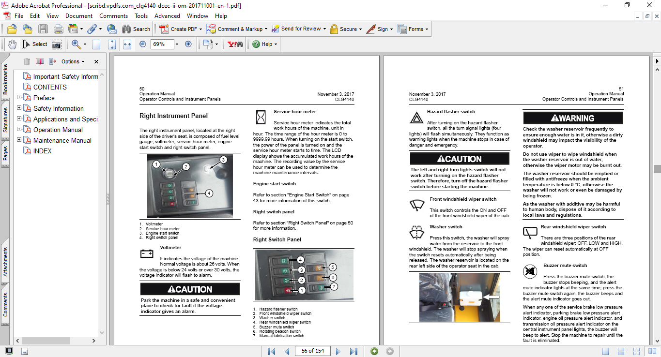Switch to the Pages side tab

coord(5,153)
